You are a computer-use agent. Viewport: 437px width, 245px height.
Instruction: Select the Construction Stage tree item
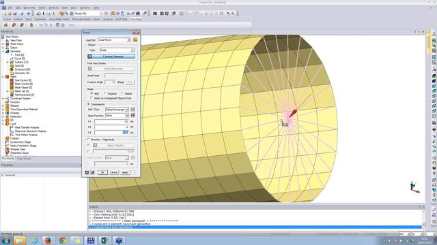pos(20,142)
